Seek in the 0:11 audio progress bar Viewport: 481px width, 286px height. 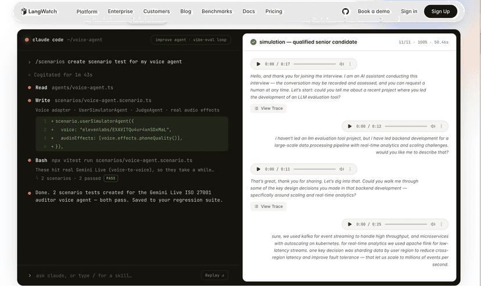point(314,169)
